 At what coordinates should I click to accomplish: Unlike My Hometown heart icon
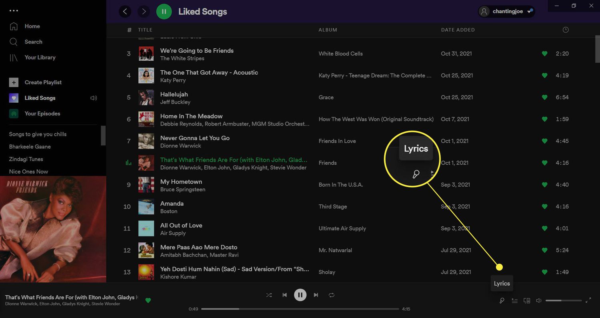point(544,185)
